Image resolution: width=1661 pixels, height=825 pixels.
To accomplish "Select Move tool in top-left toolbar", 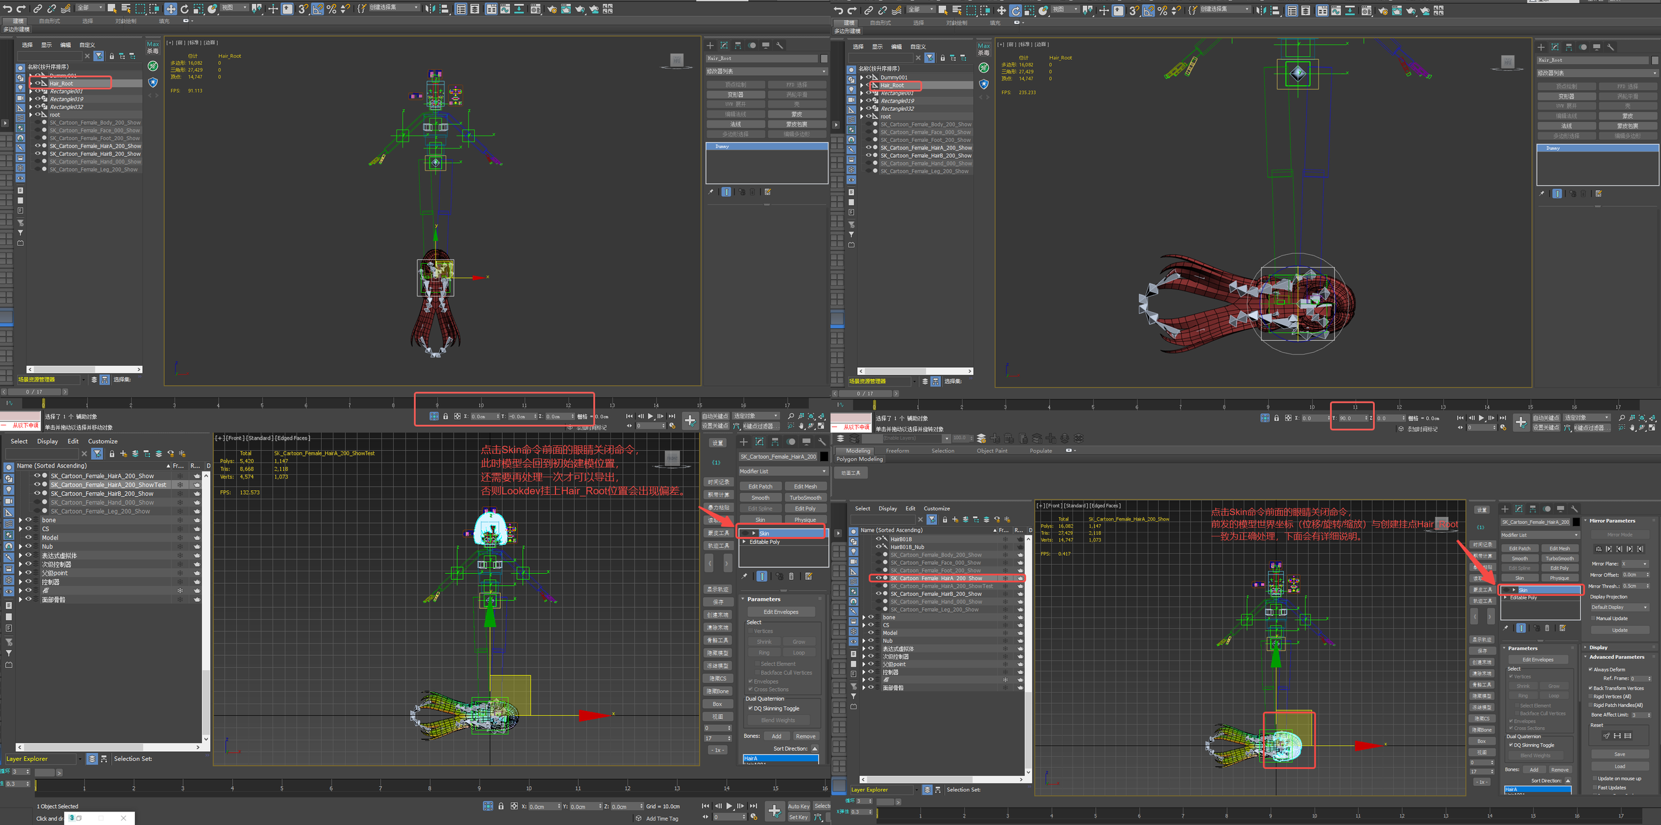I will coord(171,8).
